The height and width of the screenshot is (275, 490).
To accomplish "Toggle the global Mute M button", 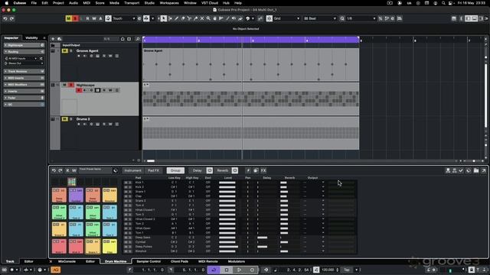I will coord(68,18).
